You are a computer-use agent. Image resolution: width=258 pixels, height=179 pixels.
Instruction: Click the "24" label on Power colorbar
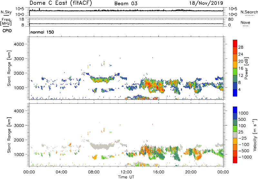coord(241,54)
